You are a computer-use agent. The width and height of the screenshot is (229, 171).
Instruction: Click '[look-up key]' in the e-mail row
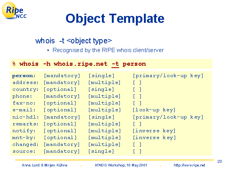click(154, 110)
